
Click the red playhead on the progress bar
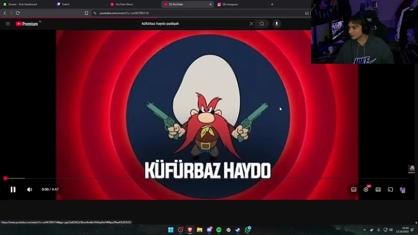(5, 178)
